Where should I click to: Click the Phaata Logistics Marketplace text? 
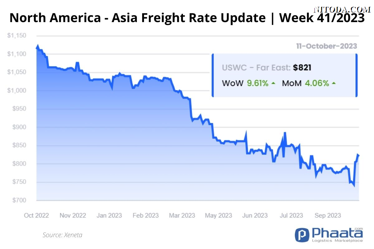click(x=337, y=235)
